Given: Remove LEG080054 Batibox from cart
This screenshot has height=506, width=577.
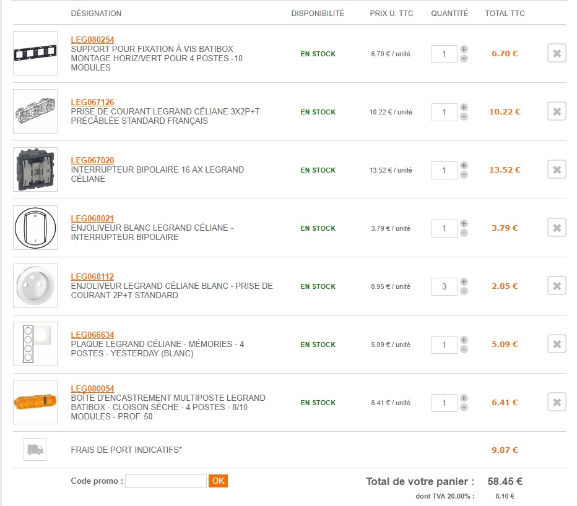Looking at the screenshot, I should point(557,403).
